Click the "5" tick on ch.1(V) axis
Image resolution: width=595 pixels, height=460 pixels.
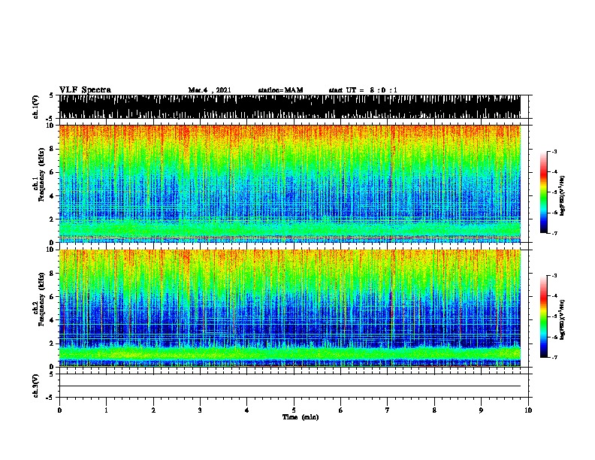tap(51, 95)
